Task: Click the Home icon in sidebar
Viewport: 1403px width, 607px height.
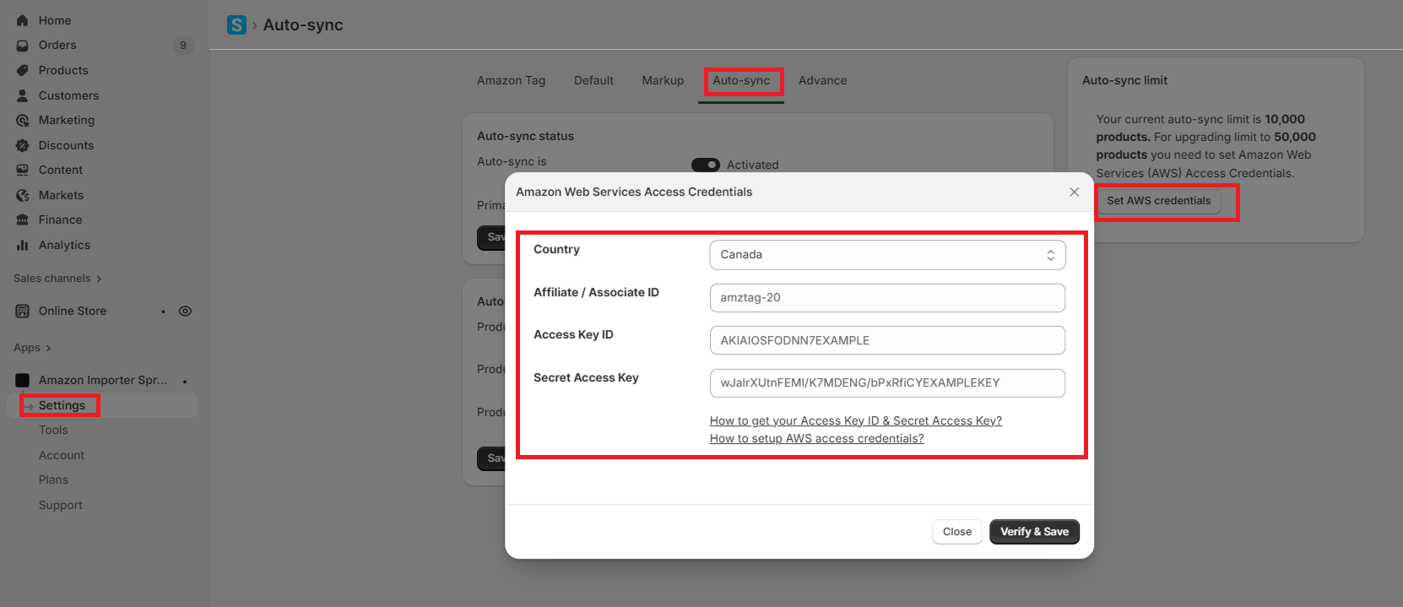Action: (x=23, y=20)
